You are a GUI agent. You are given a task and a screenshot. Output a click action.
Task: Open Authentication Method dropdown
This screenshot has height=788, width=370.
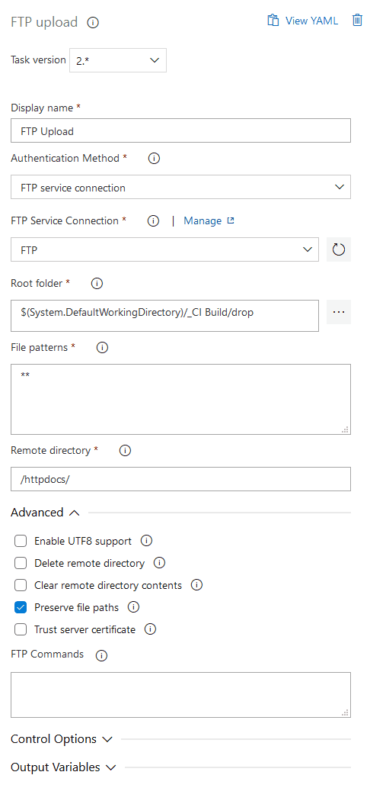click(x=180, y=188)
